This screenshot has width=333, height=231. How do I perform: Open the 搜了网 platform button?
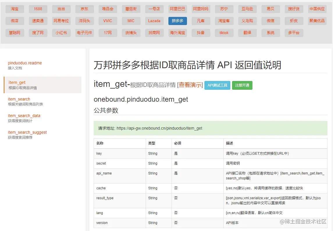(38, 33)
